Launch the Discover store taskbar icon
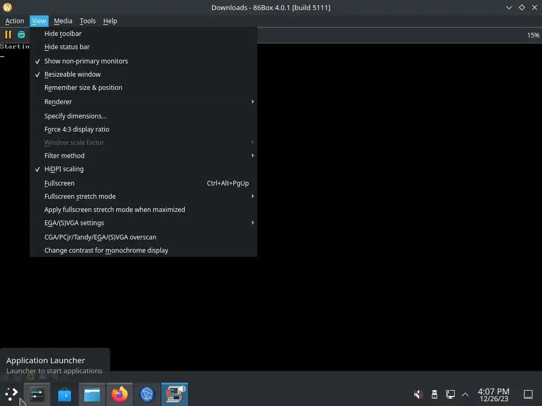This screenshot has height=406, width=542. coord(64,394)
